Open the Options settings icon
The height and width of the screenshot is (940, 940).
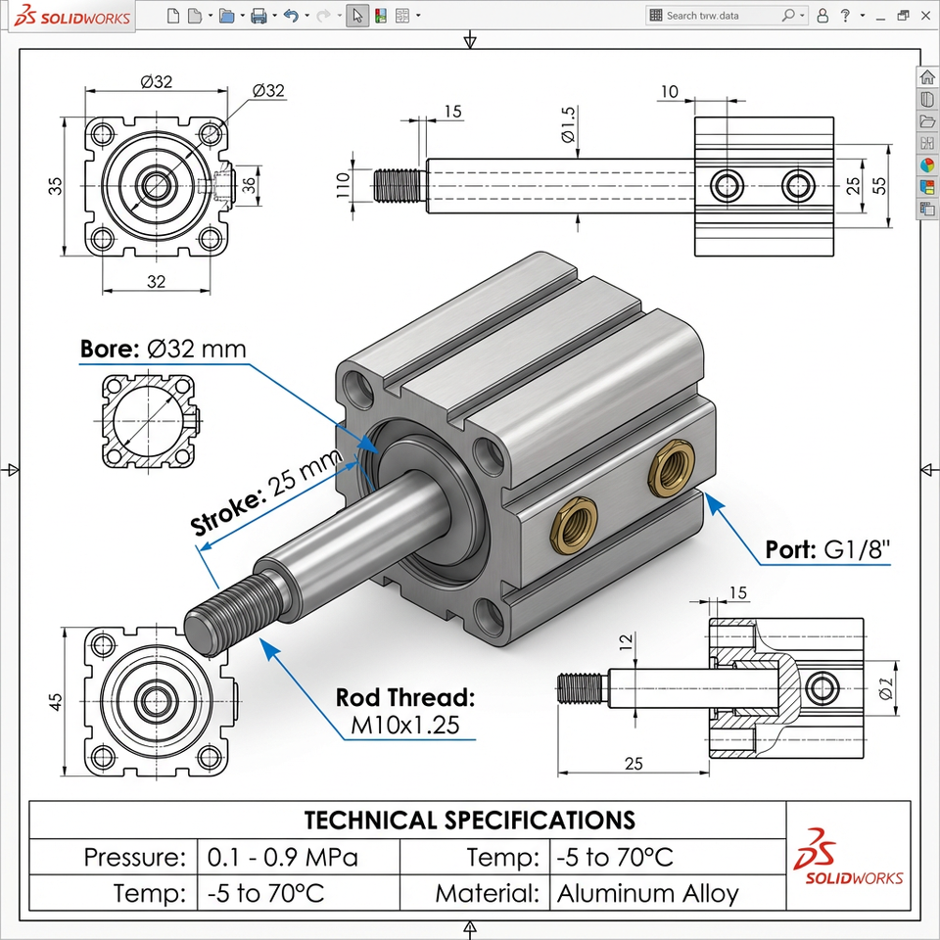(x=402, y=16)
